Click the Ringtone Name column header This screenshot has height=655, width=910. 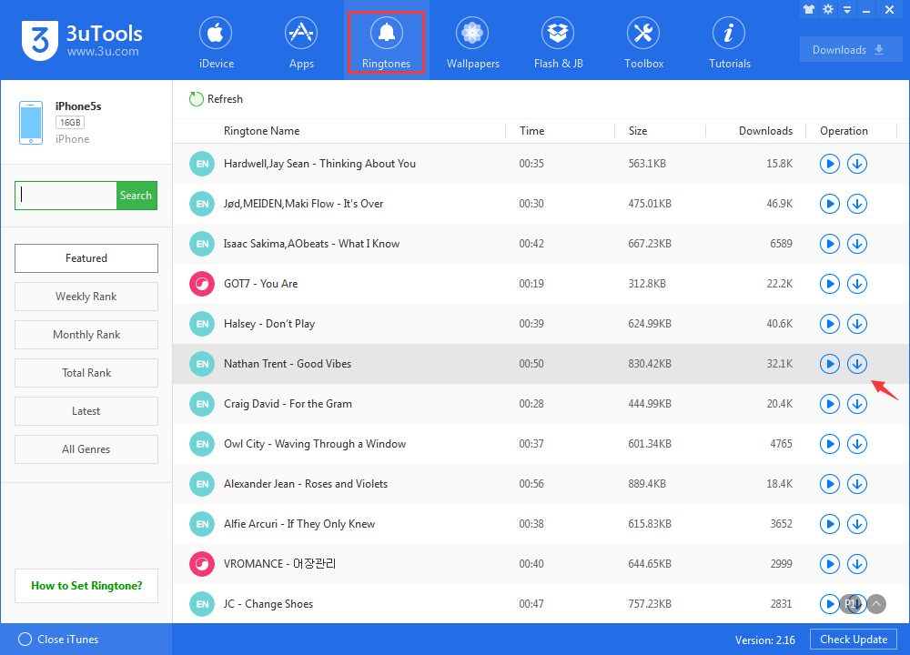tap(262, 131)
